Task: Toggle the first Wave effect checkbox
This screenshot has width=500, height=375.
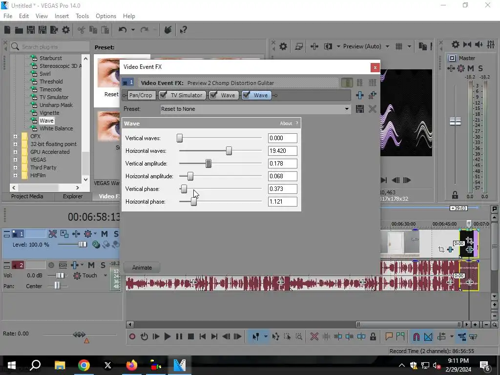Action: [213, 95]
